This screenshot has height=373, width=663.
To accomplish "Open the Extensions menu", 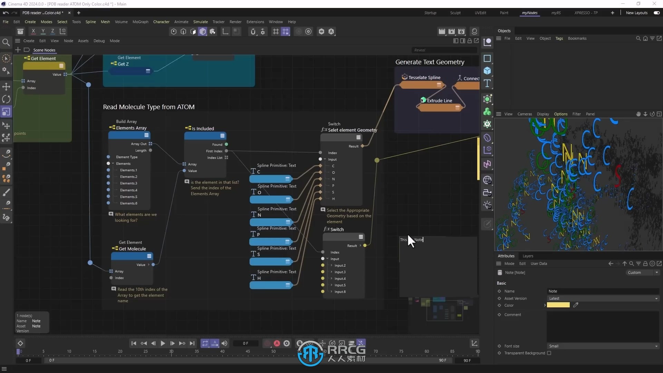I will (254, 21).
